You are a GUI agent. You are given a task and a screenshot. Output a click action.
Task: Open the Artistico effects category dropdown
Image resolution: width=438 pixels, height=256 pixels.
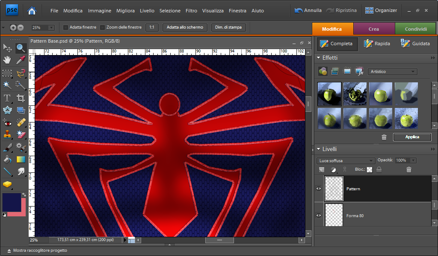[x=393, y=72]
